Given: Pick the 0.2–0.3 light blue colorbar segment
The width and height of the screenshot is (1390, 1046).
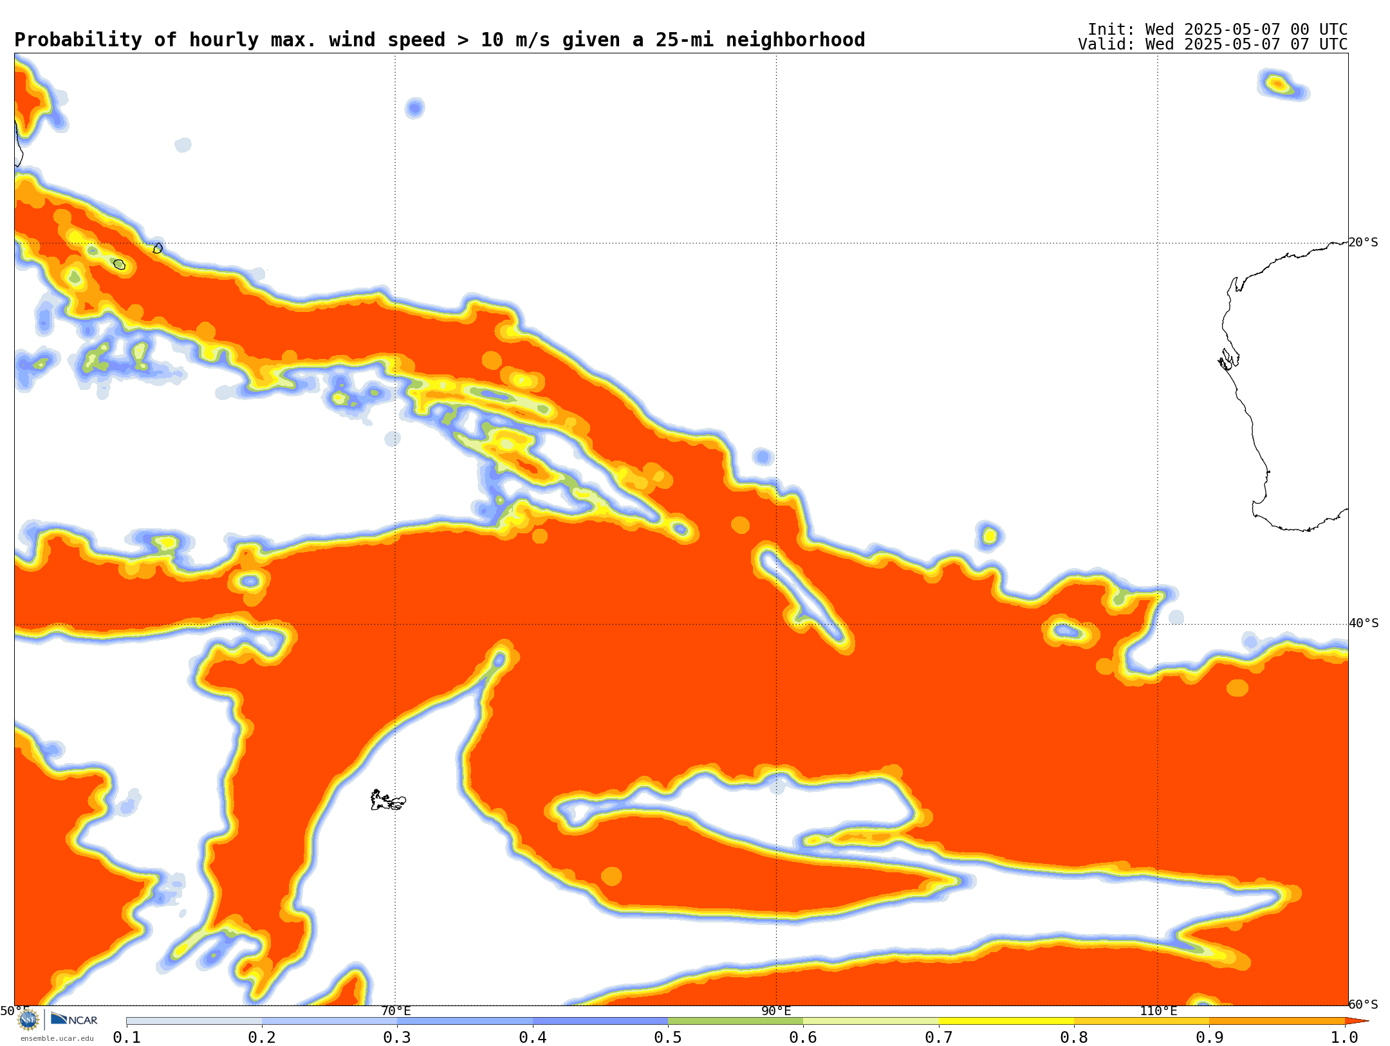Looking at the screenshot, I should 329,1021.
